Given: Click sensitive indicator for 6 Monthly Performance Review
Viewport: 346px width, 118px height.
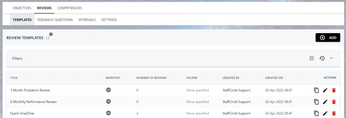Looking at the screenshot, I should tap(108, 101).
